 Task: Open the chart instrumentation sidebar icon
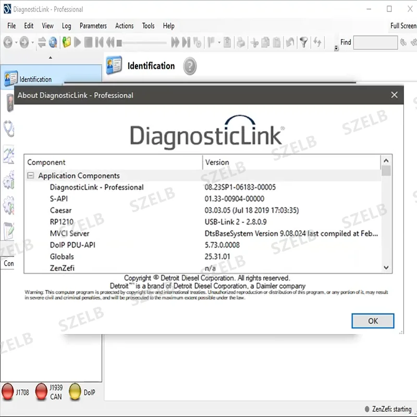point(8,154)
